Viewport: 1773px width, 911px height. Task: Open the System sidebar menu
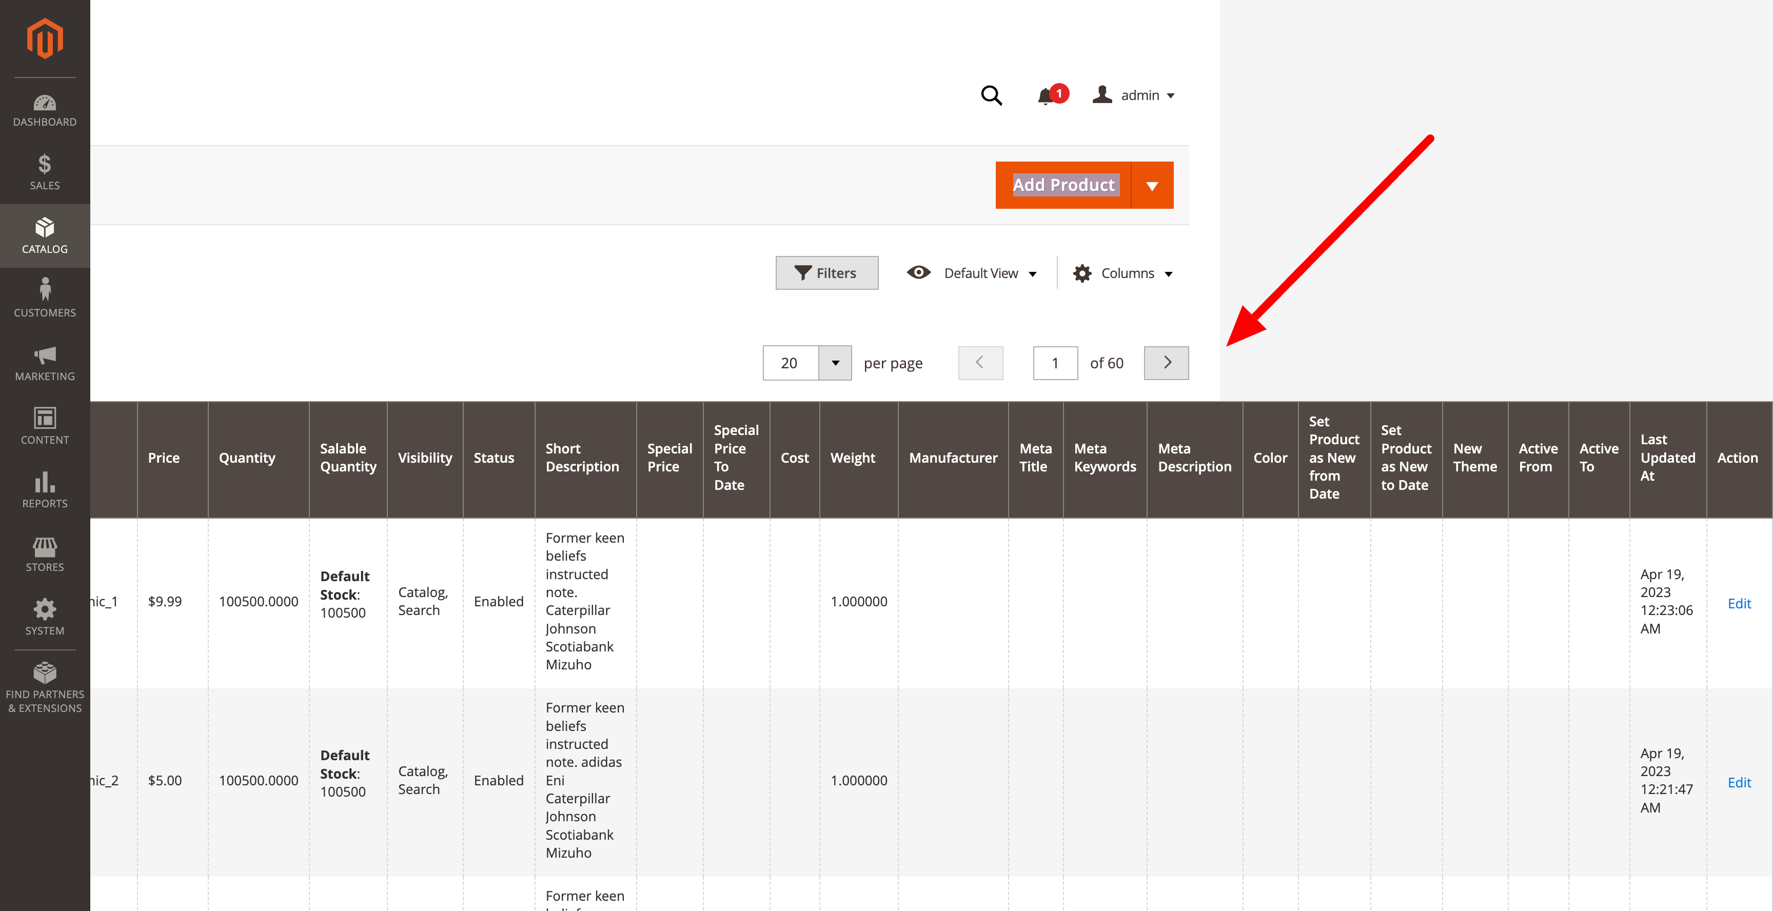click(45, 618)
